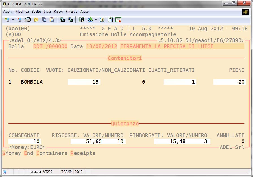Click the certificate icon at toolbar end
Viewport: 253px width, 177px height.
click(x=119, y=20)
